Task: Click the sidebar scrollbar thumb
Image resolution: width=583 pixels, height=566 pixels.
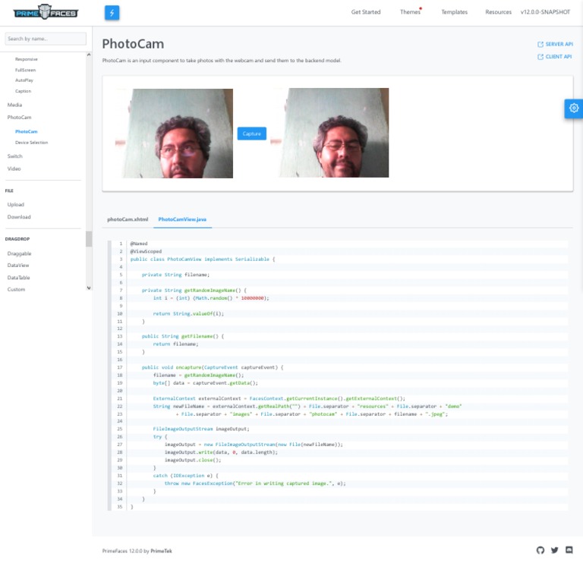Action: coord(89,239)
